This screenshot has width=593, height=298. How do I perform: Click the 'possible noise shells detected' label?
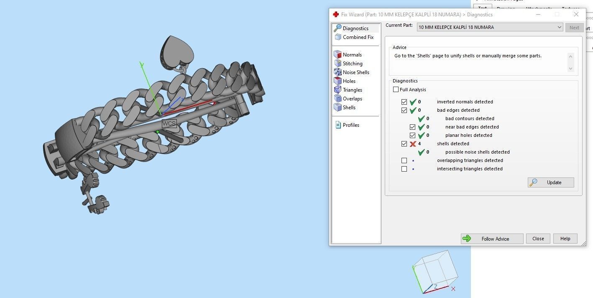(x=477, y=152)
